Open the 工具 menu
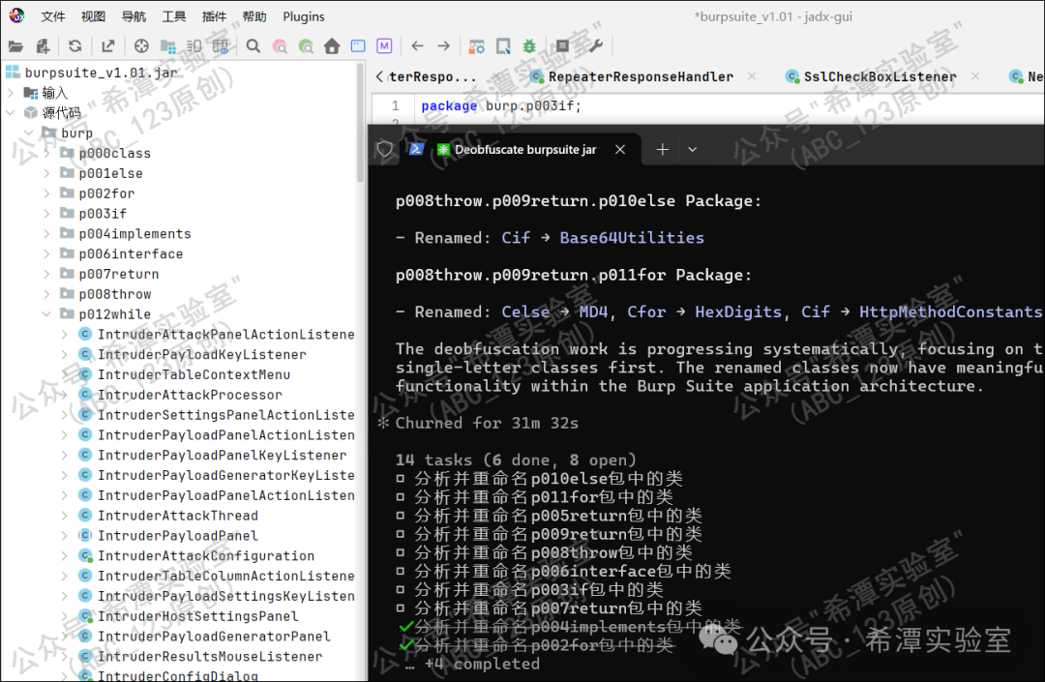The width and height of the screenshot is (1045, 682). pos(174,16)
